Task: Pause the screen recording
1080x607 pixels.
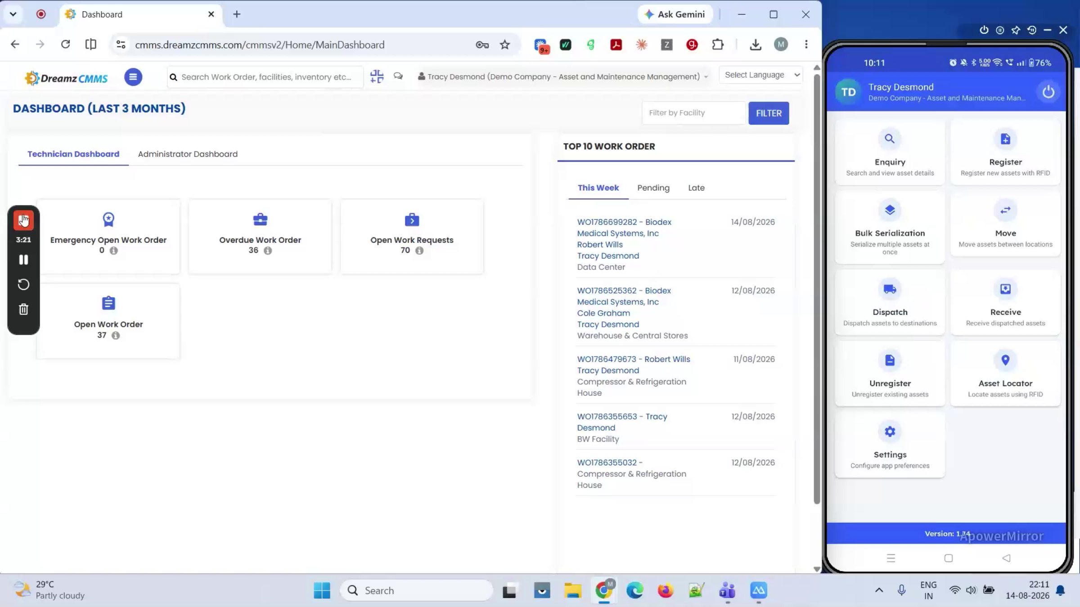Action: 23,260
